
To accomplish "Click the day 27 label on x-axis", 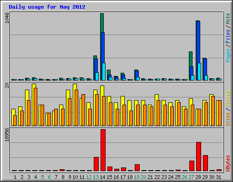I will (192, 177).
